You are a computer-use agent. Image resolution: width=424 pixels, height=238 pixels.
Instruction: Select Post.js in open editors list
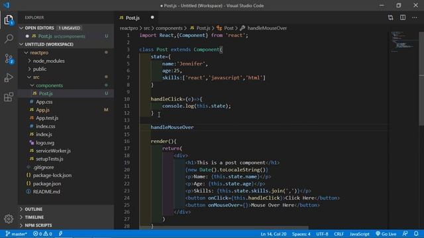[x=66, y=36]
